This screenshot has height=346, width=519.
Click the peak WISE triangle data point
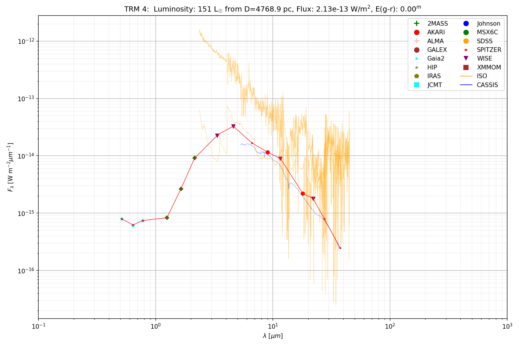pos(233,126)
